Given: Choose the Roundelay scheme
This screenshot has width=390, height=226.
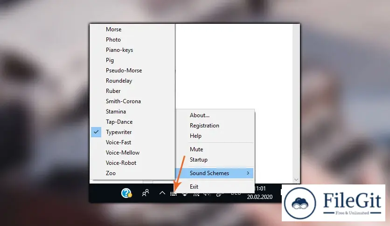Looking at the screenshot, I should click(132, 81).
